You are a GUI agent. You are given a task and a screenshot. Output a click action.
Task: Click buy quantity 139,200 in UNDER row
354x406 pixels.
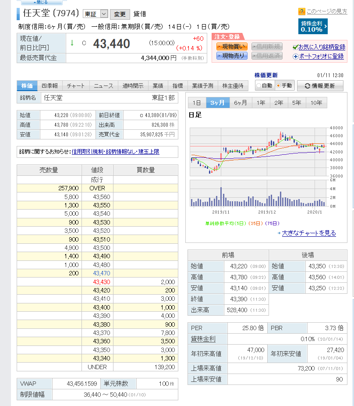[x=165, y=367]
